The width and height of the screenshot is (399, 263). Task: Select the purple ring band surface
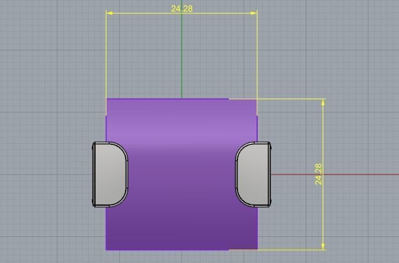[x=182, y=174]
